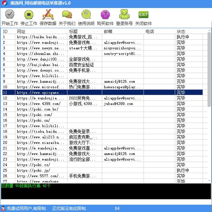Click the 关闭软件 EXIT icon
This screenshot has width=212, height=212.
[143, 15]
